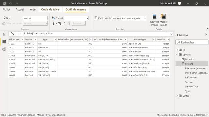Open the Fichier menu
The width and height of the screenshot is (209, 117).
[6, 9]
